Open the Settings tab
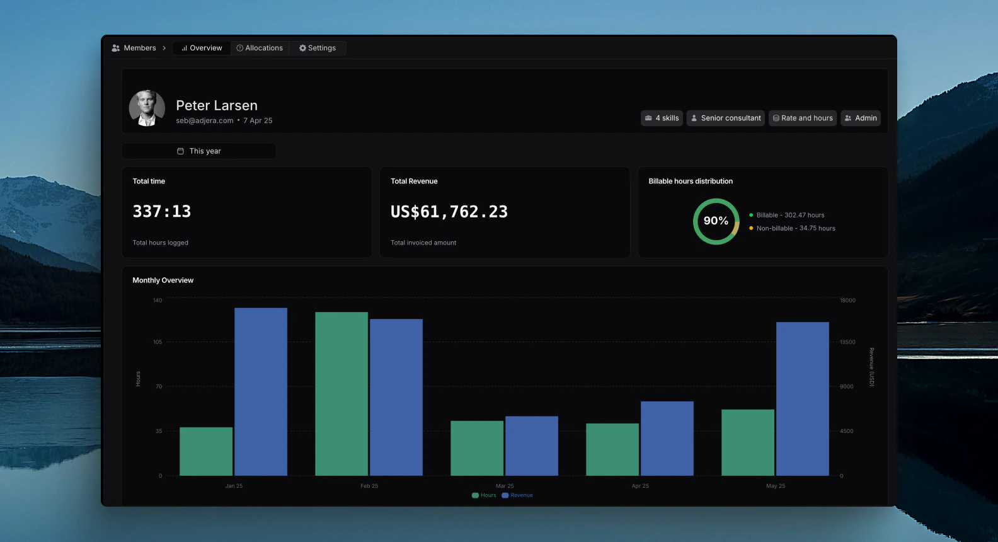This screenshot has height=542, width=998. 318,48
